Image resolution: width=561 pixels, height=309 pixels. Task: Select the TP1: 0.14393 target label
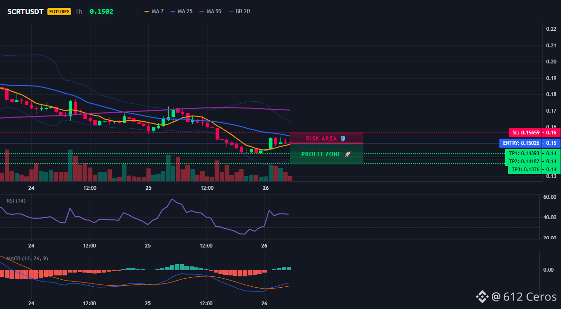tap(525, 153)
